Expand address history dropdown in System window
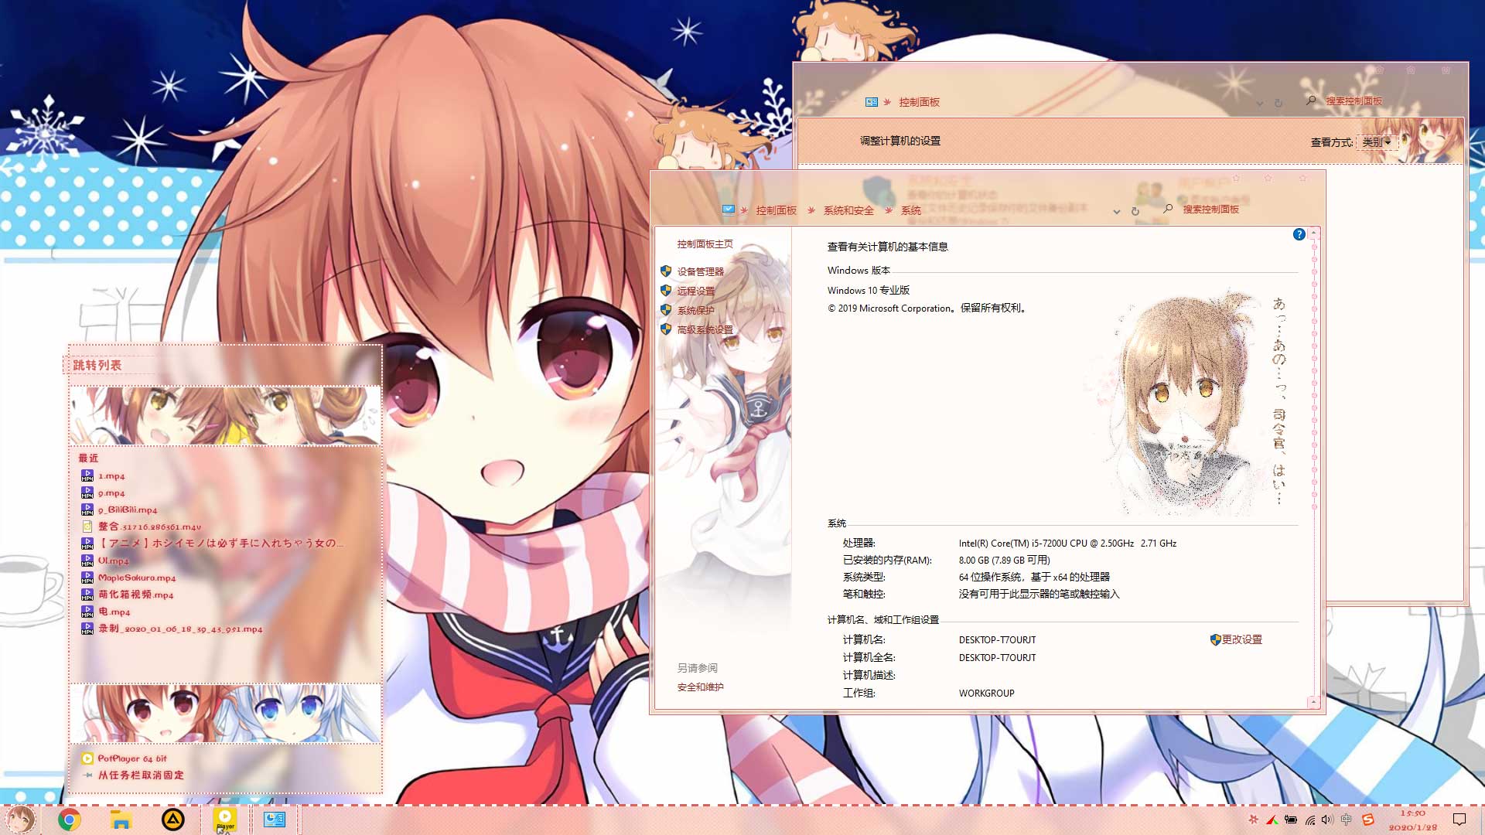 pos(1116,212)
